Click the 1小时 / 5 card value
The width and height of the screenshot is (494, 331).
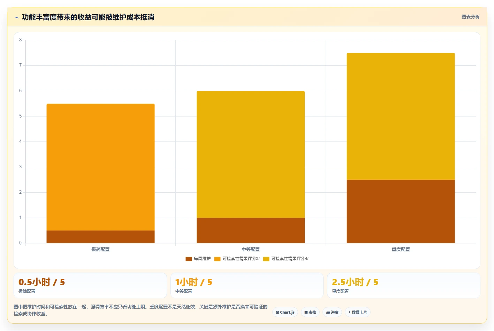tap(193, 282)
